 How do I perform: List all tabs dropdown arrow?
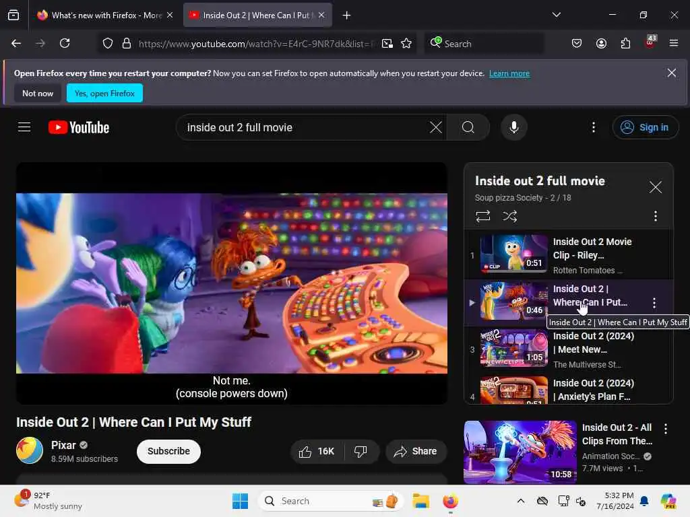click(556, 15)
